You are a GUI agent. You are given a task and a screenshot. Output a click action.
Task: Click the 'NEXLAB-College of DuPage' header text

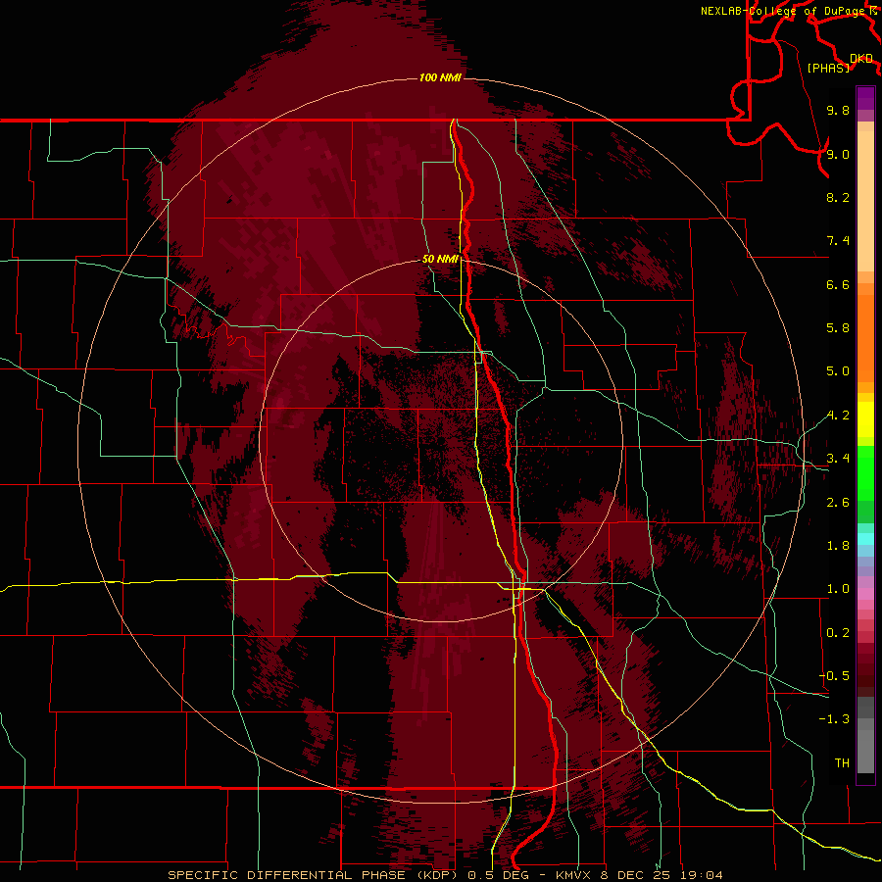click(784, 11)
